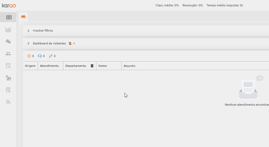This screenshot has height=147, width=269.
Task: Select the binoculars monitoring tab
Action: (x=23, y=17)
